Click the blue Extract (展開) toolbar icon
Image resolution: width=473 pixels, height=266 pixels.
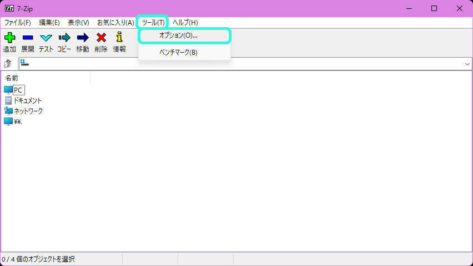28,38
